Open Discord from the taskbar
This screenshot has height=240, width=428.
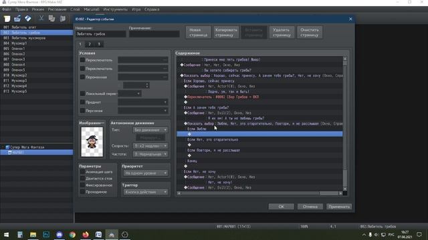60,235
